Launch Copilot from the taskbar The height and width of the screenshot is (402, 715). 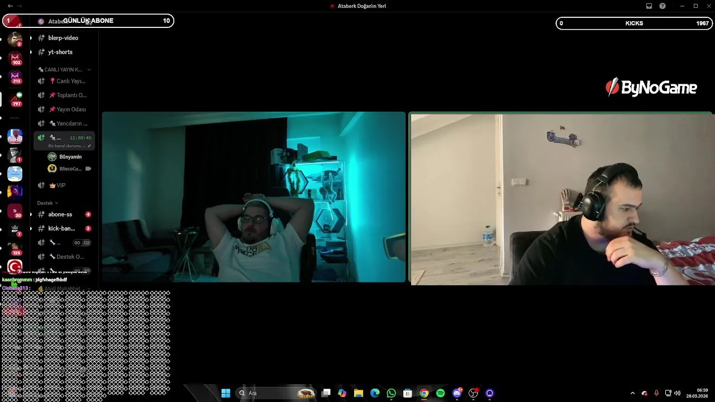(342, 393)
